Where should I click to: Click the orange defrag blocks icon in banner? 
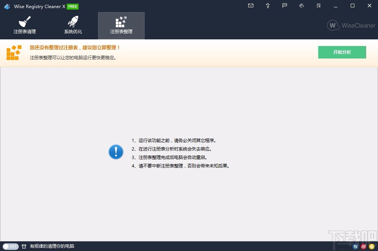(14, 52)
